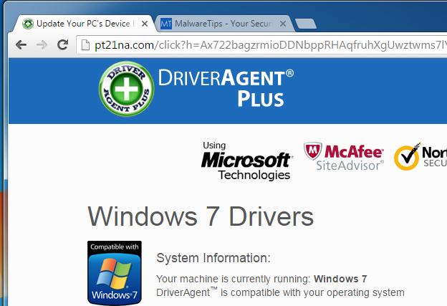Close the Update Your PC's Device tab
This screenshot has width=447, height=306.
click(145, 24)
